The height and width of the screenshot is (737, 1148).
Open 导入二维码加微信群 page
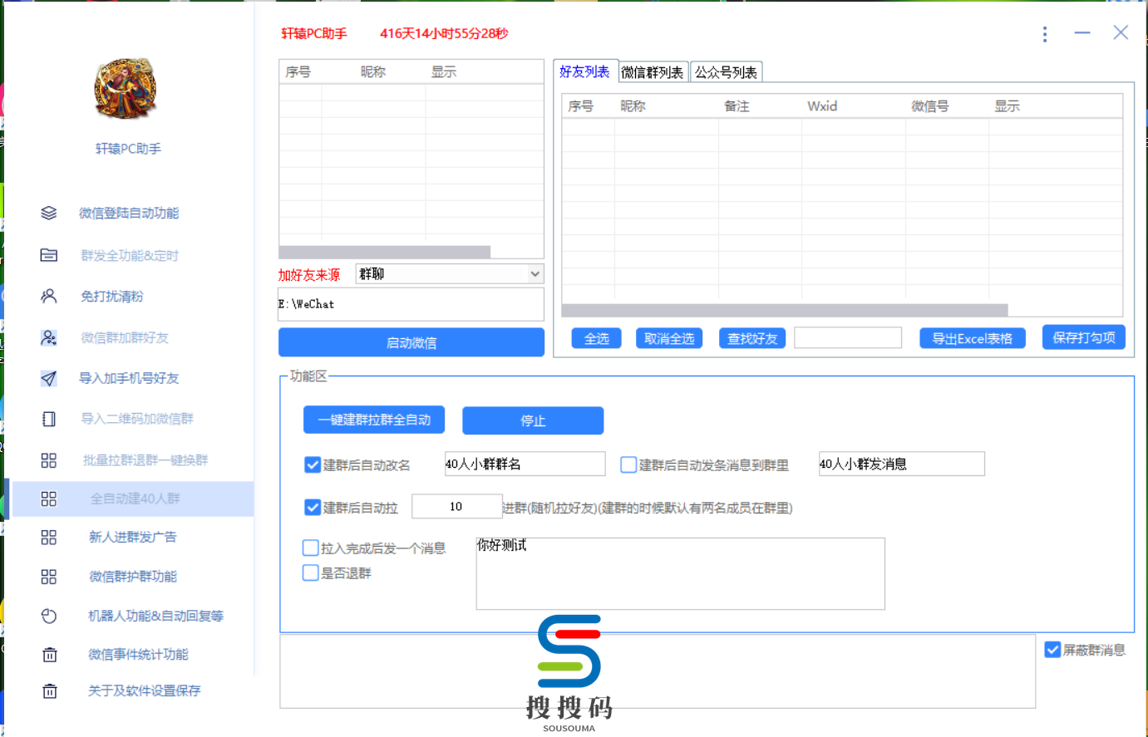tap(137, 419)
